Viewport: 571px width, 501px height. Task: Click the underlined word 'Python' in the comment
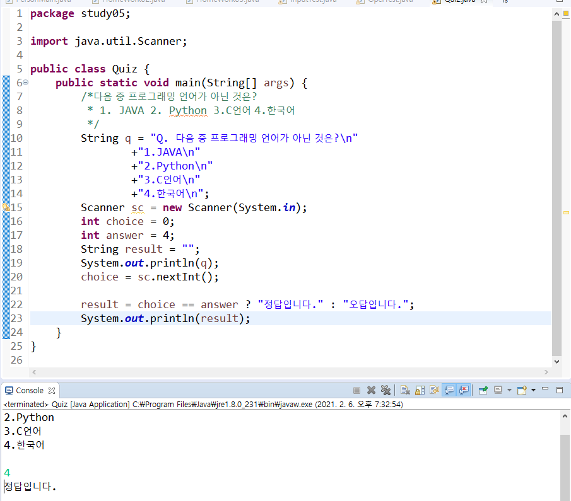188,111
